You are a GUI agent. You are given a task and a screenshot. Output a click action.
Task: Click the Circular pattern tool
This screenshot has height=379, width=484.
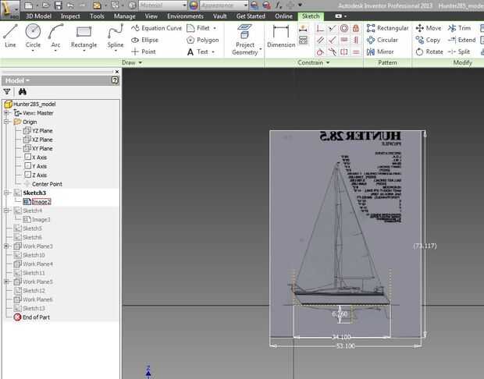[383, 40]
